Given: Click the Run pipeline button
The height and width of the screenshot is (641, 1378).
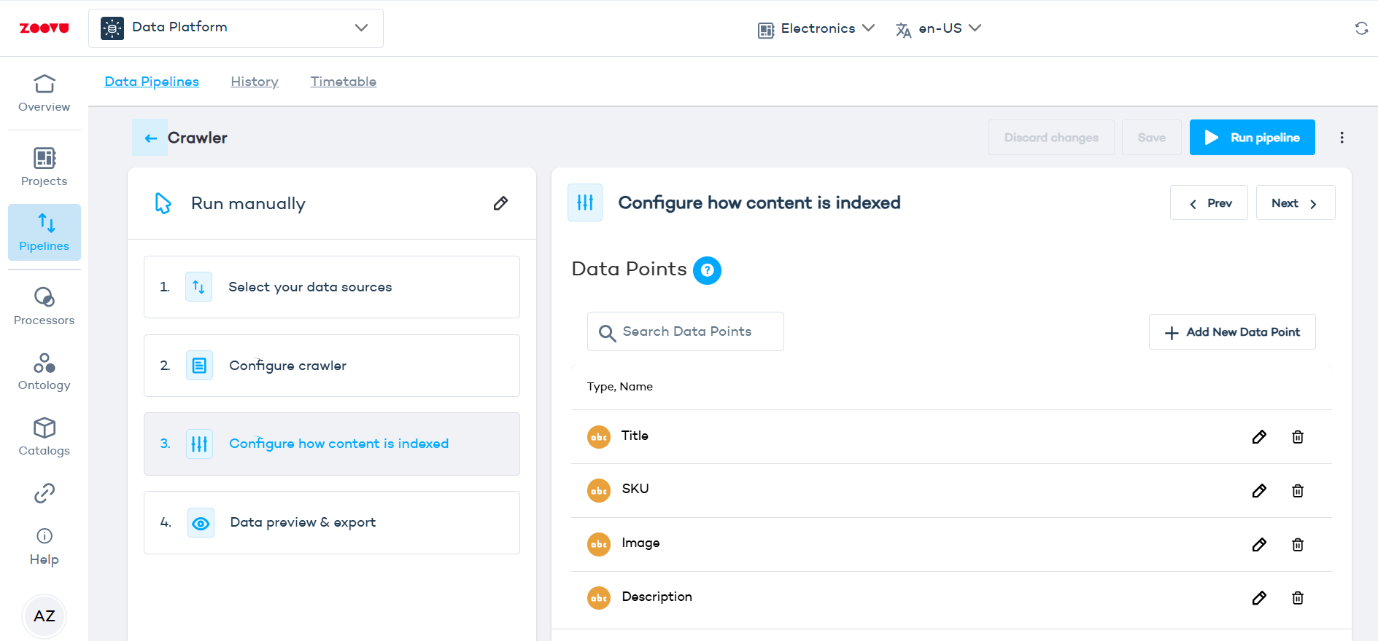Looking at the screenshot, I should click(x=1252, y=138).
